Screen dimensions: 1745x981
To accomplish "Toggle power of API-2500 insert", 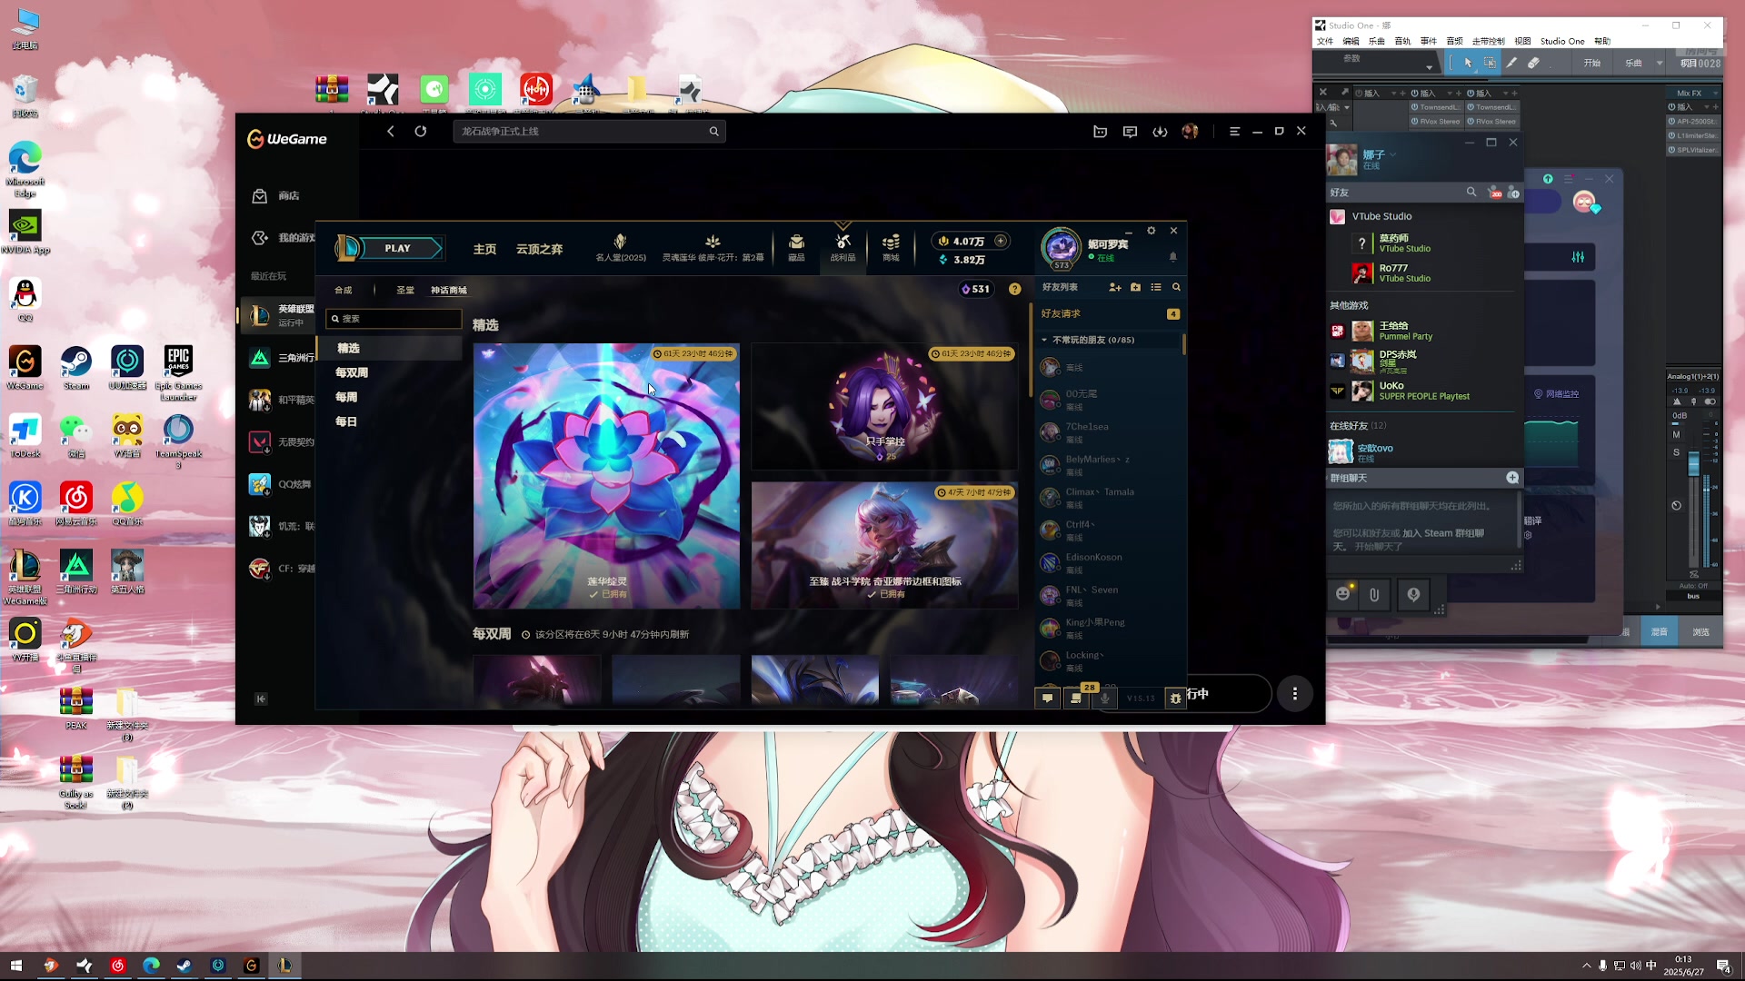I will [x=1672, y=122].
